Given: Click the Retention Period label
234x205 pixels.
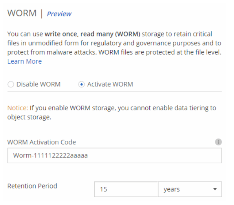Looking at the screenshot, I should pyautogui.click(x=32, y=186).
